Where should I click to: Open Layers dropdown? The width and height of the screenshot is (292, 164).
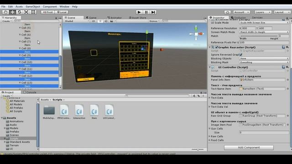click(263, 12)
